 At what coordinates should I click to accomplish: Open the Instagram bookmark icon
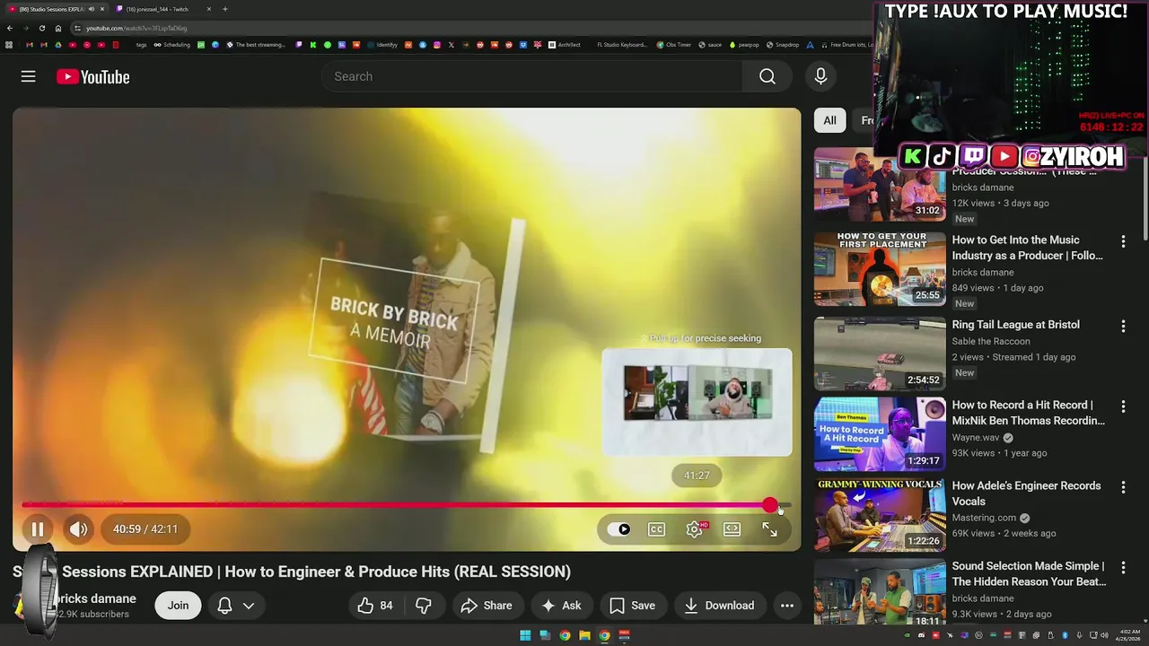437,45
